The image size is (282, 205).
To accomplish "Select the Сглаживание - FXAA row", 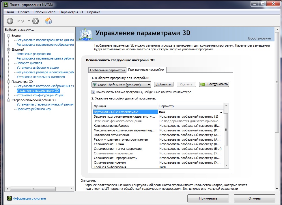I will [x=158, y=144].
